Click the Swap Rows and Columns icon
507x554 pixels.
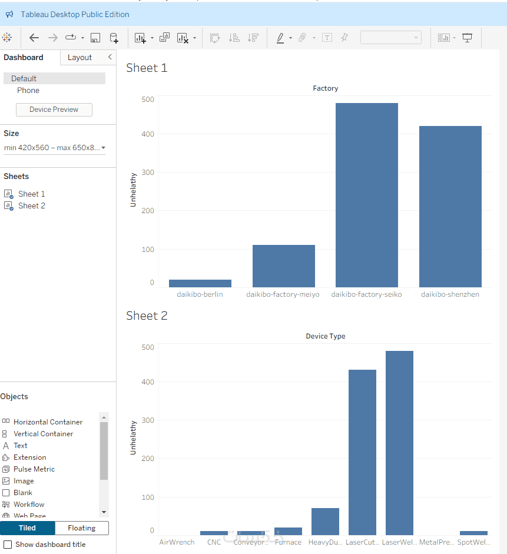pyautogui.click(x=215, y=38)
